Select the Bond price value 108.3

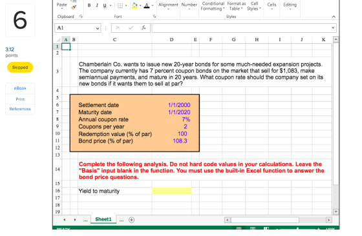click(x=180, y=141)
